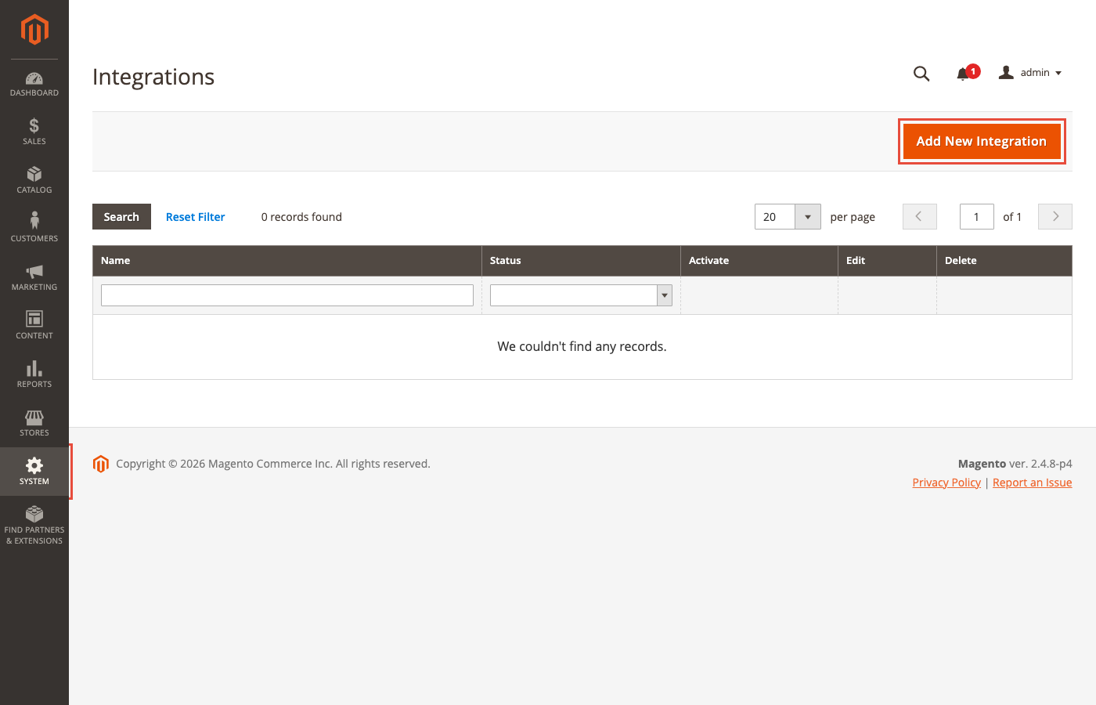Open the global search magnifier icon

click(x=921, y=73)
